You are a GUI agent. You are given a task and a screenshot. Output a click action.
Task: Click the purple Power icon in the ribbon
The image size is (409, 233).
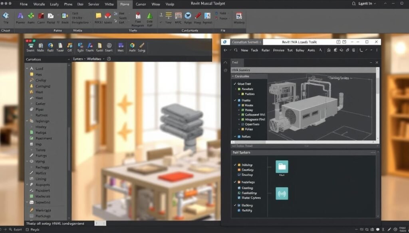[x=20, y=16]
